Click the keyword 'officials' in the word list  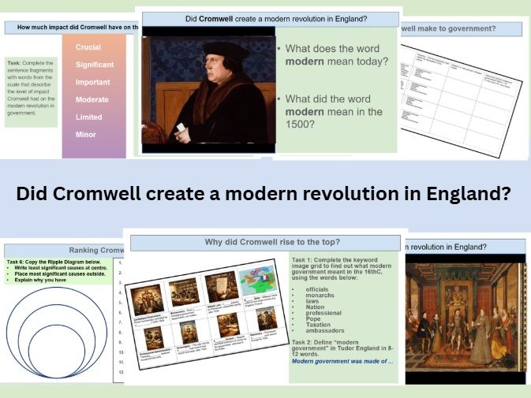pos(317,289)
